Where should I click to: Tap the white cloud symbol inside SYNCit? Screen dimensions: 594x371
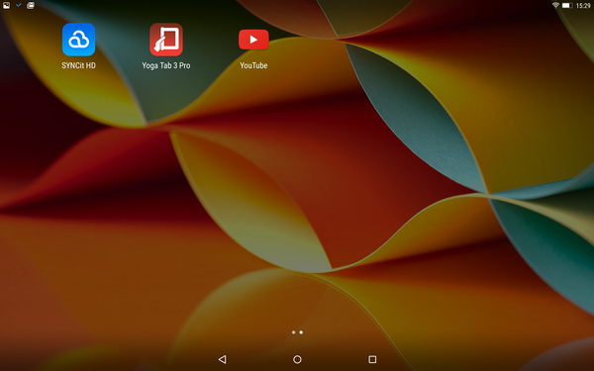tap(79, 40)
